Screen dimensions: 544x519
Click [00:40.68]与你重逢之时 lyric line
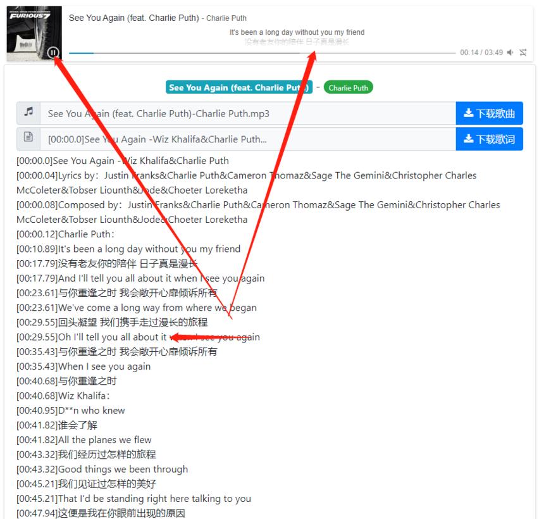(x=66, y=381)
